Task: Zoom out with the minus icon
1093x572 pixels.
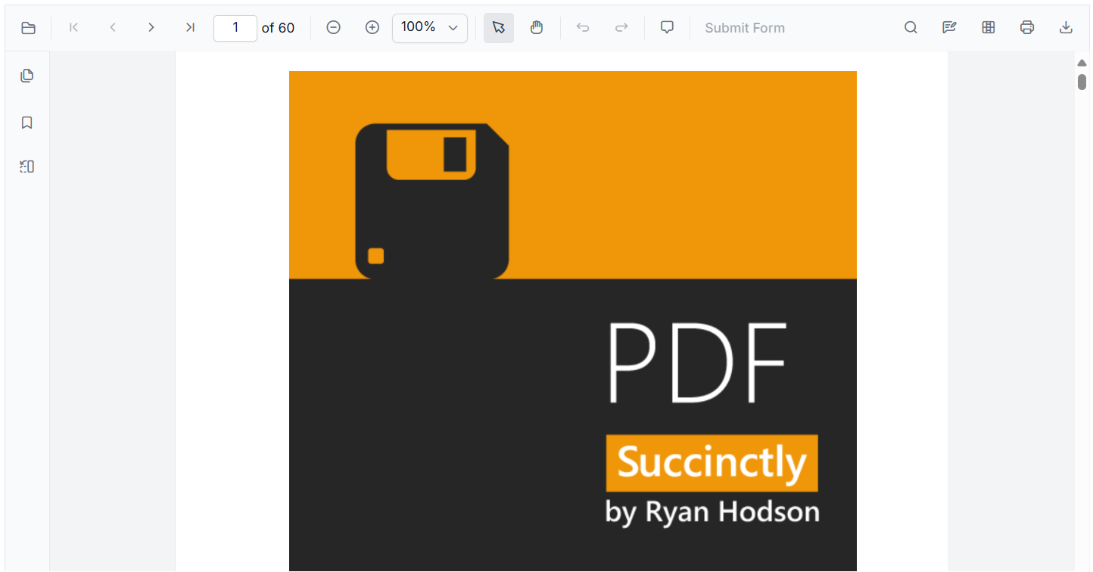Action: 333,28
